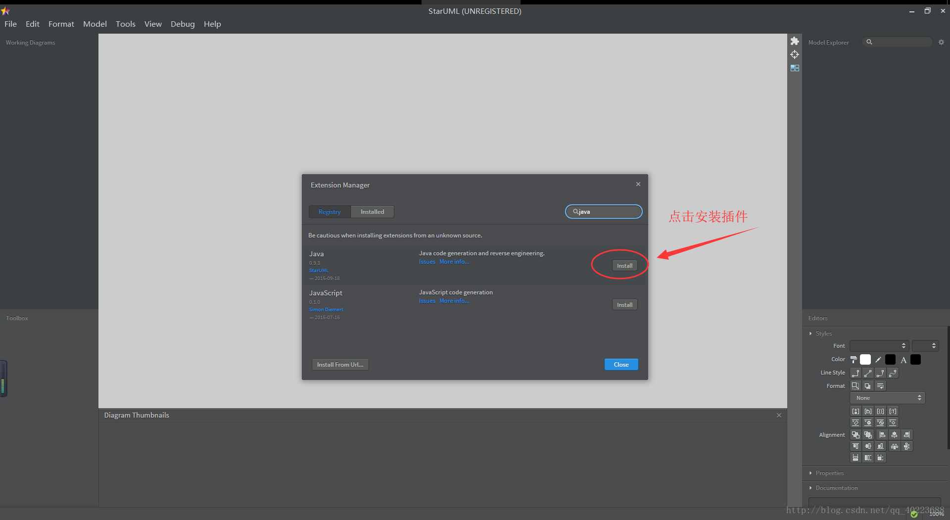Click the line color pencil icon

[x=878, y=360]
